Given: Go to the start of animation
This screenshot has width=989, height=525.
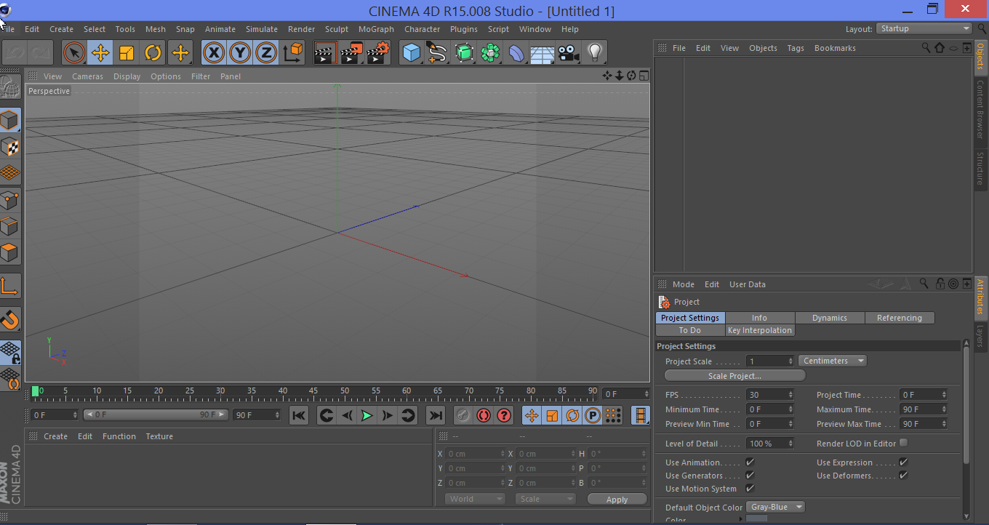Looking at the screenshot, I should tap(299, 415).
